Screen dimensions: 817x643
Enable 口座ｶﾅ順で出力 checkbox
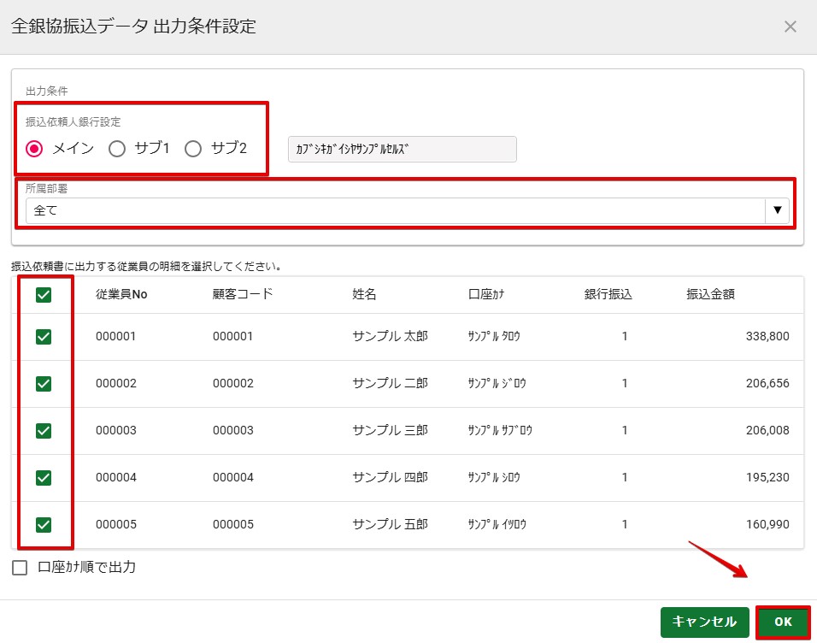click(x=20, y=568)
